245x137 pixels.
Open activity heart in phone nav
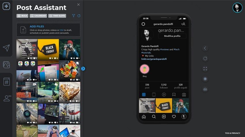click(174, 117)
